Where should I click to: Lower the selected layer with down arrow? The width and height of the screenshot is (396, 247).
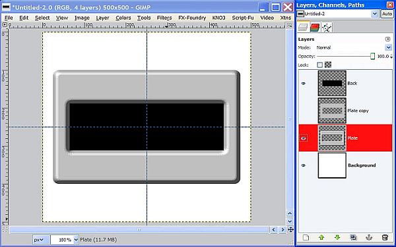tap(337, 237)
